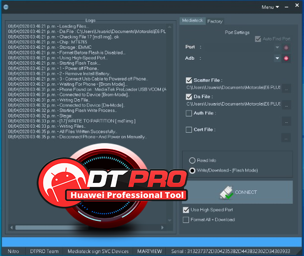
Task: Click DTPRO Team in status bar
Action: click(x=44, y=252)
